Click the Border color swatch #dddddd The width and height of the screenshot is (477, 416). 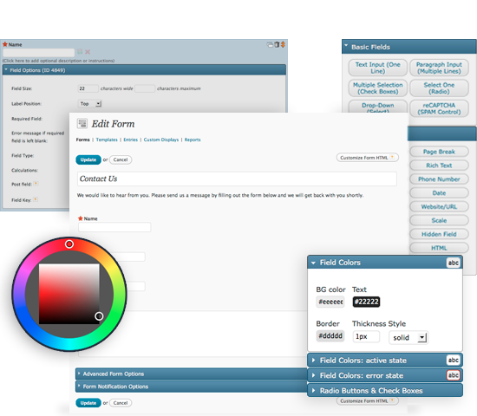[x=330, y=336]
